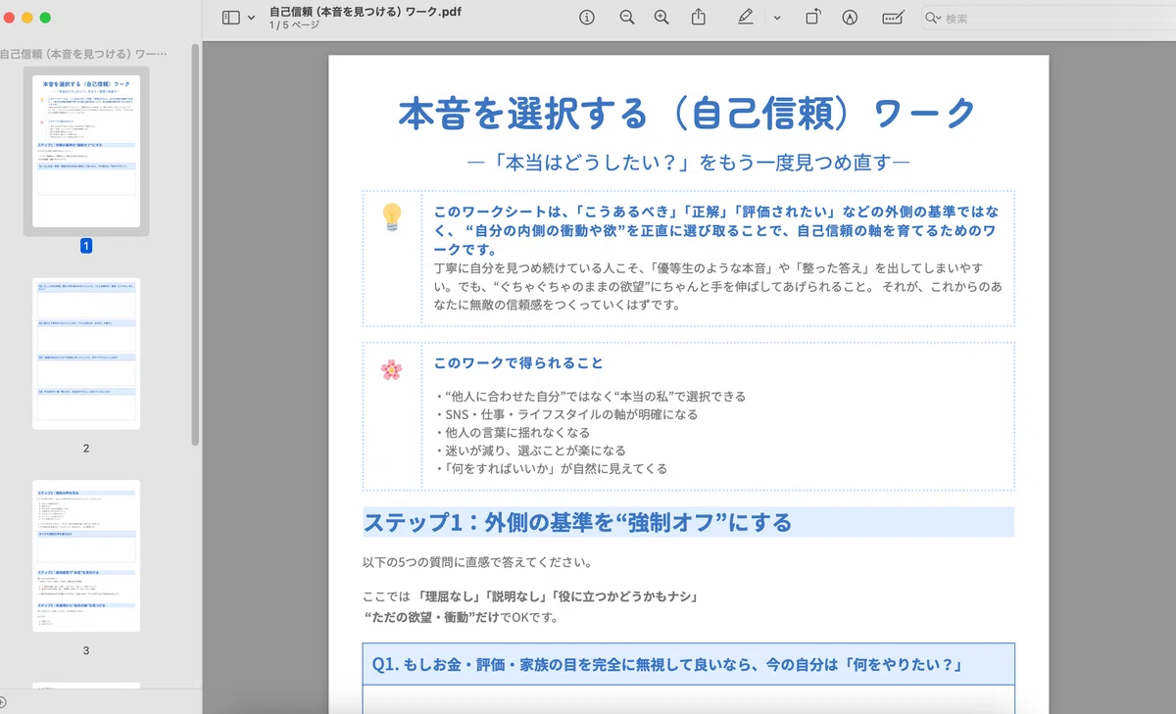
Task: Show the document inspector info icon
Action: [587, 17]
